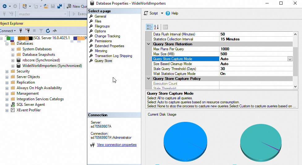Click the teal disk usage pie chart

click(x=261, y=143)
